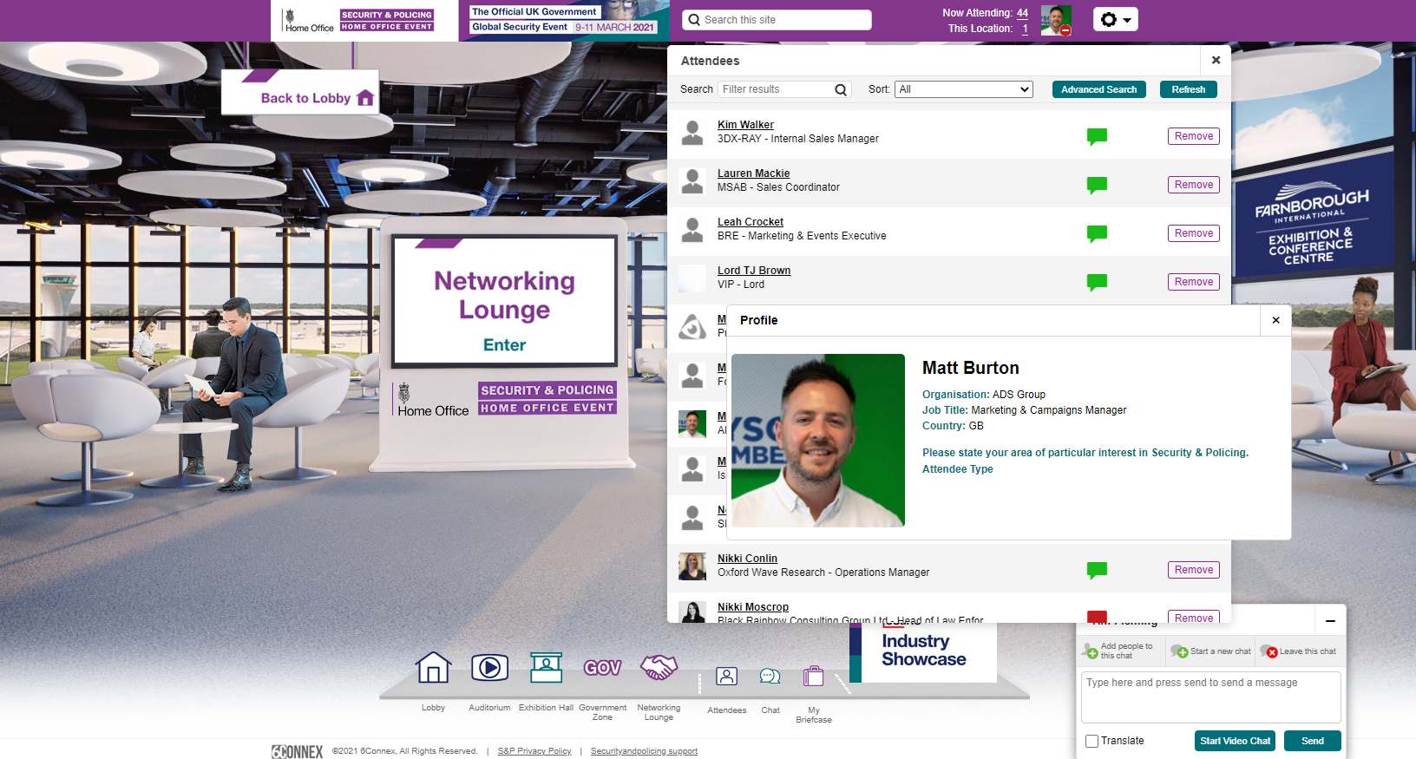Open Lauren Mackie profile link

[753, 173]
